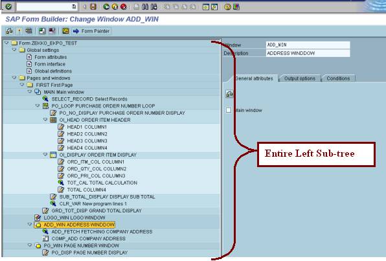Click the yellow Exit icon
This screenshot has width=386, height=261.
(x=115, y=6)
